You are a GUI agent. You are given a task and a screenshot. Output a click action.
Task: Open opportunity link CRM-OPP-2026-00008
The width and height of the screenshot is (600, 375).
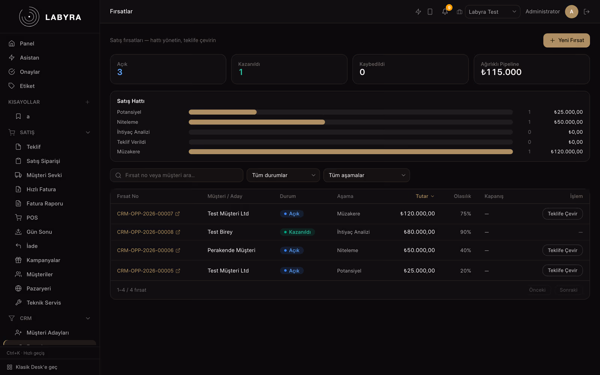pyautogui.click(x=145, y=232)
